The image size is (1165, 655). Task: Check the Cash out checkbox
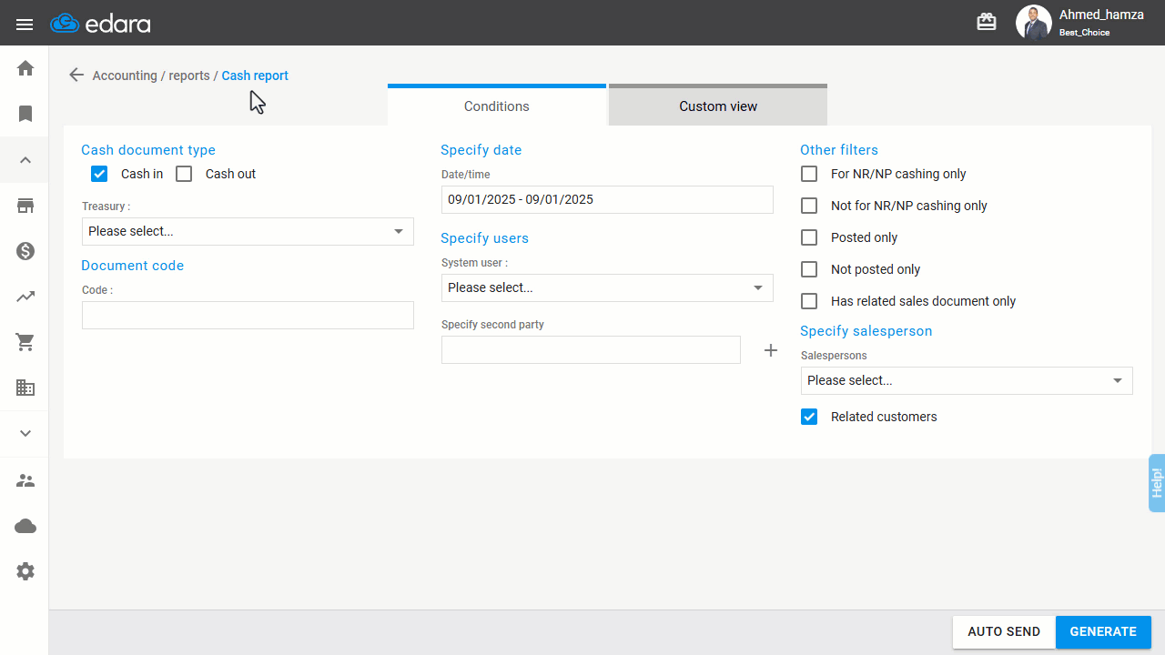[x=184, y=174]
